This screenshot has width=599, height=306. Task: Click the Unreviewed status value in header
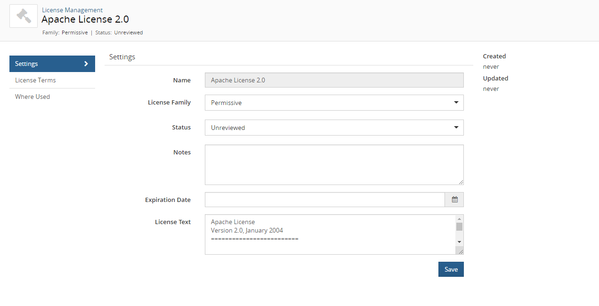pos(128,33)
